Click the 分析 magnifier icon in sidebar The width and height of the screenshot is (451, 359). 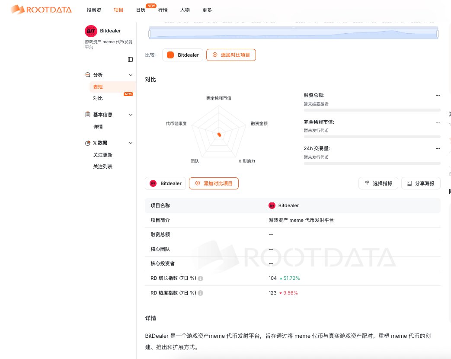click(88, 75)
